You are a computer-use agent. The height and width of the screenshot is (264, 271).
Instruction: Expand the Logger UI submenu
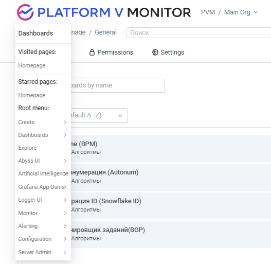[x=43, y=200]
